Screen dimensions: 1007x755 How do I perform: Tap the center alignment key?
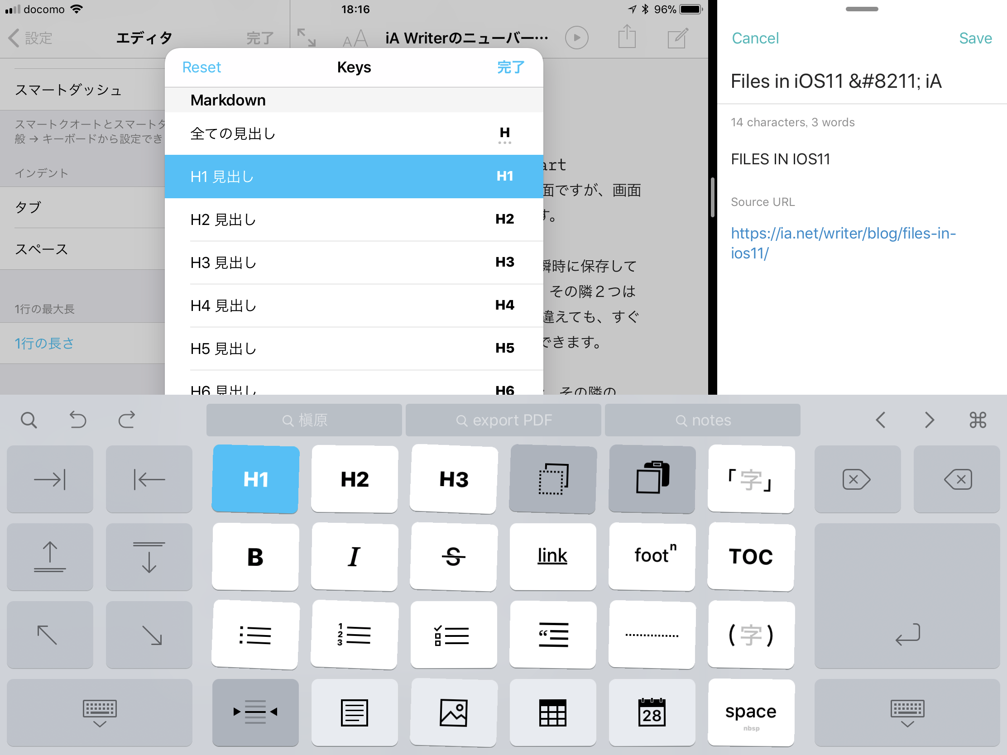click(x=255, y=712)
